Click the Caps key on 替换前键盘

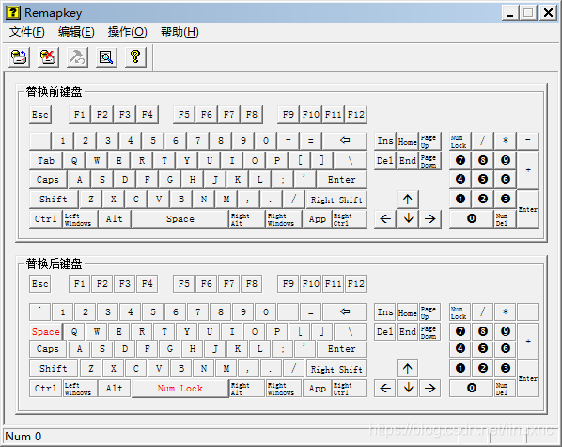tap(48, 179)
